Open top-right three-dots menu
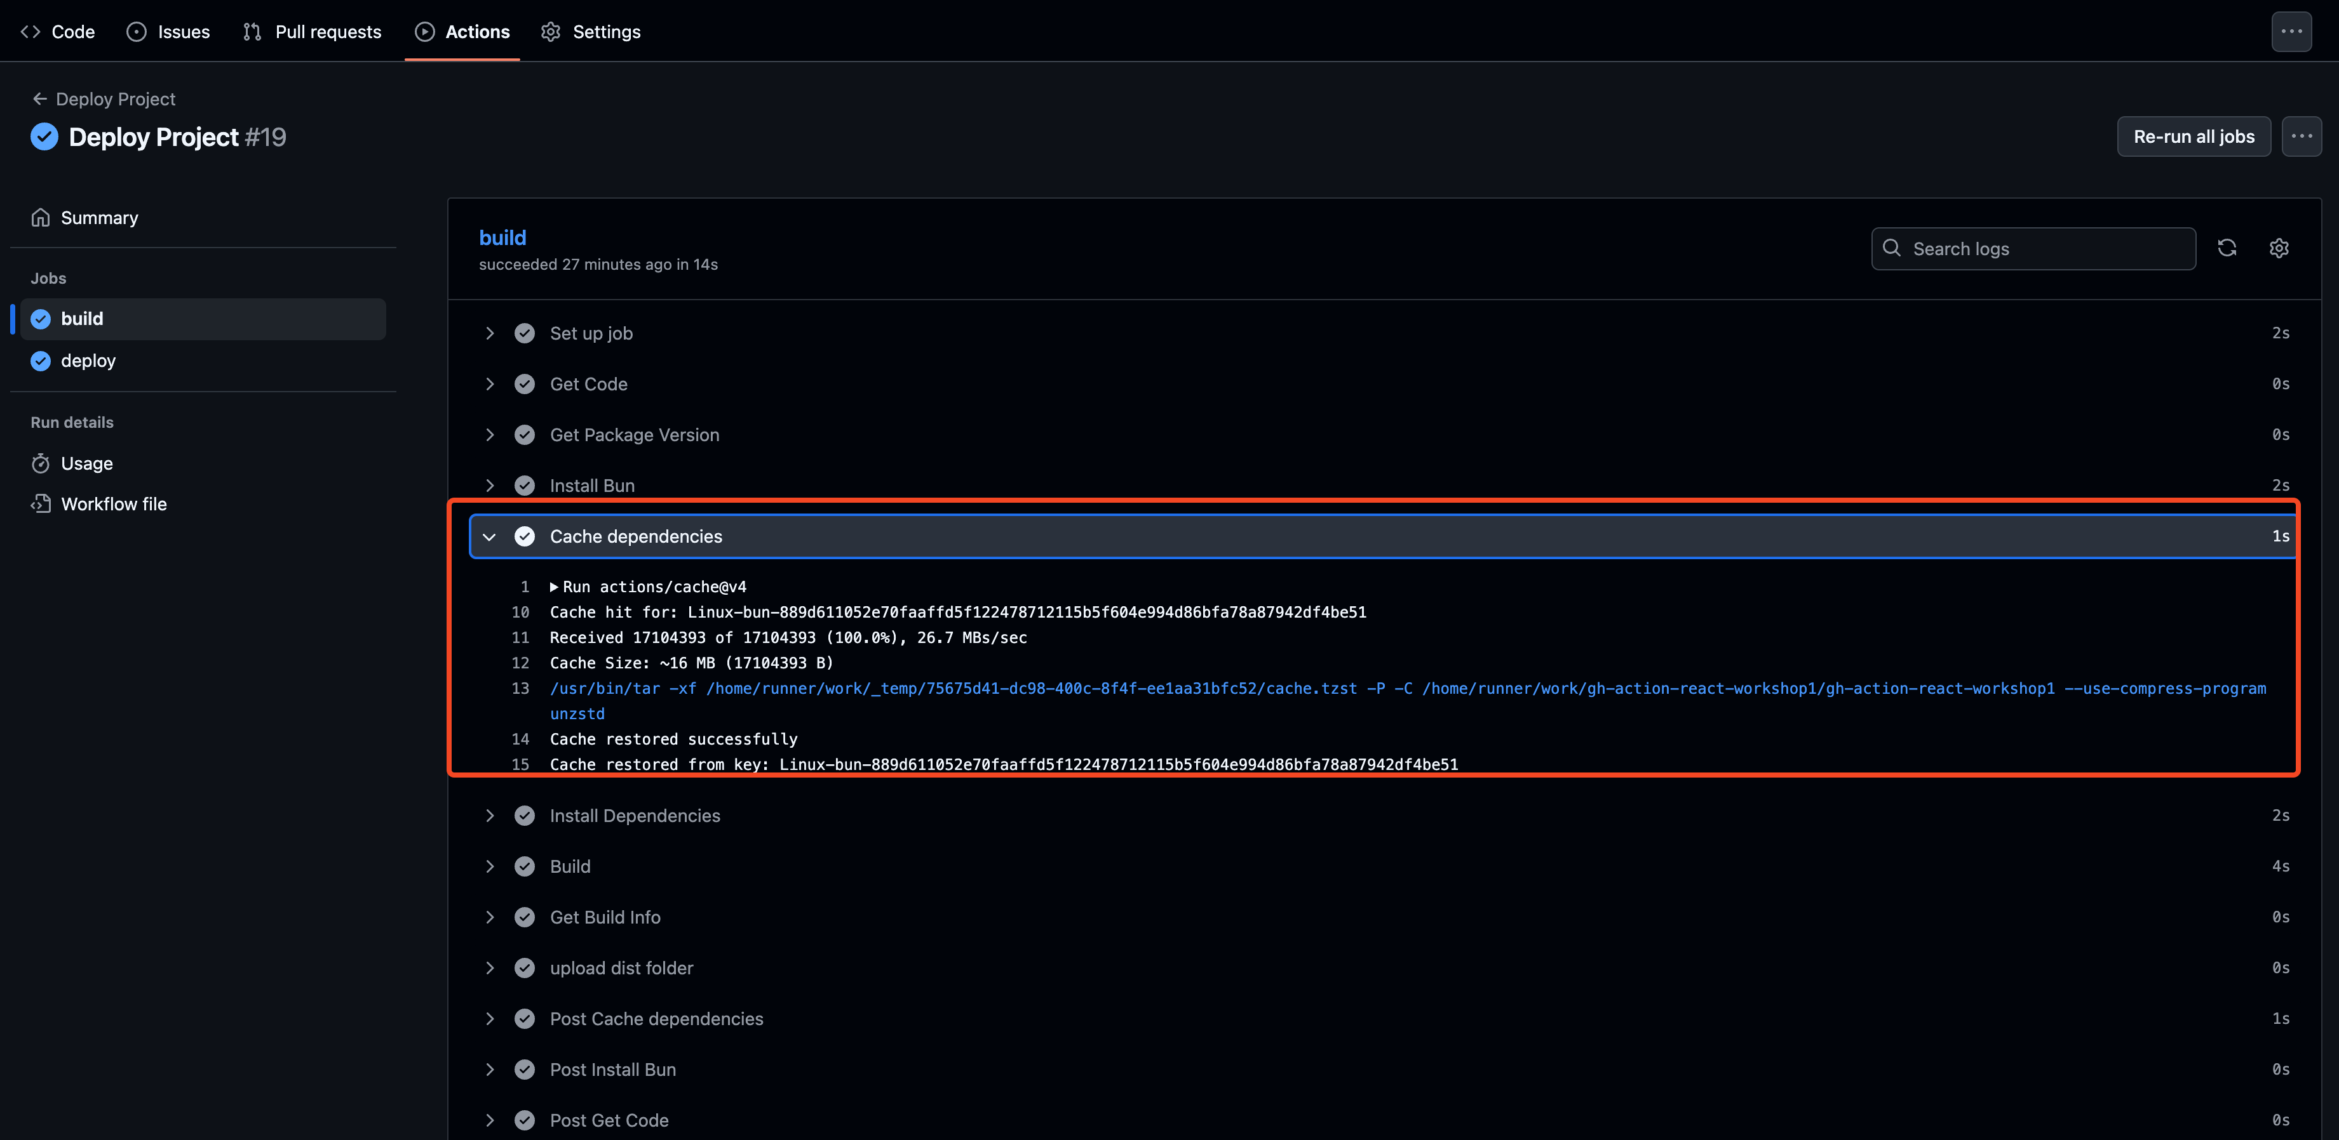The width and height of the screenshot is (2339, 1140). [x=2291, y=32]
